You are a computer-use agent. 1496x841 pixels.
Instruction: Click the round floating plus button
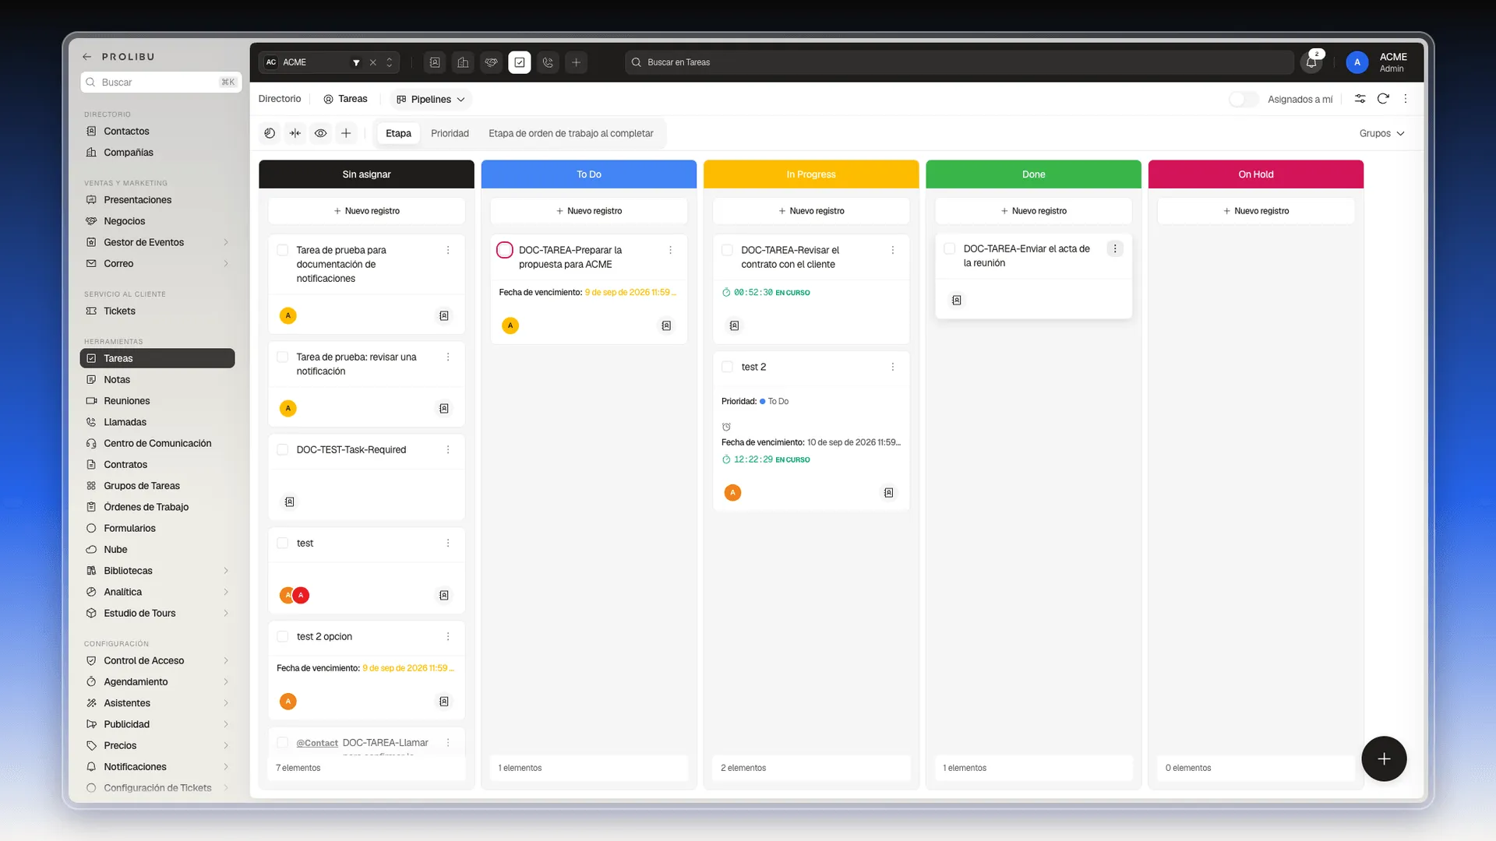coord(1384,758)
